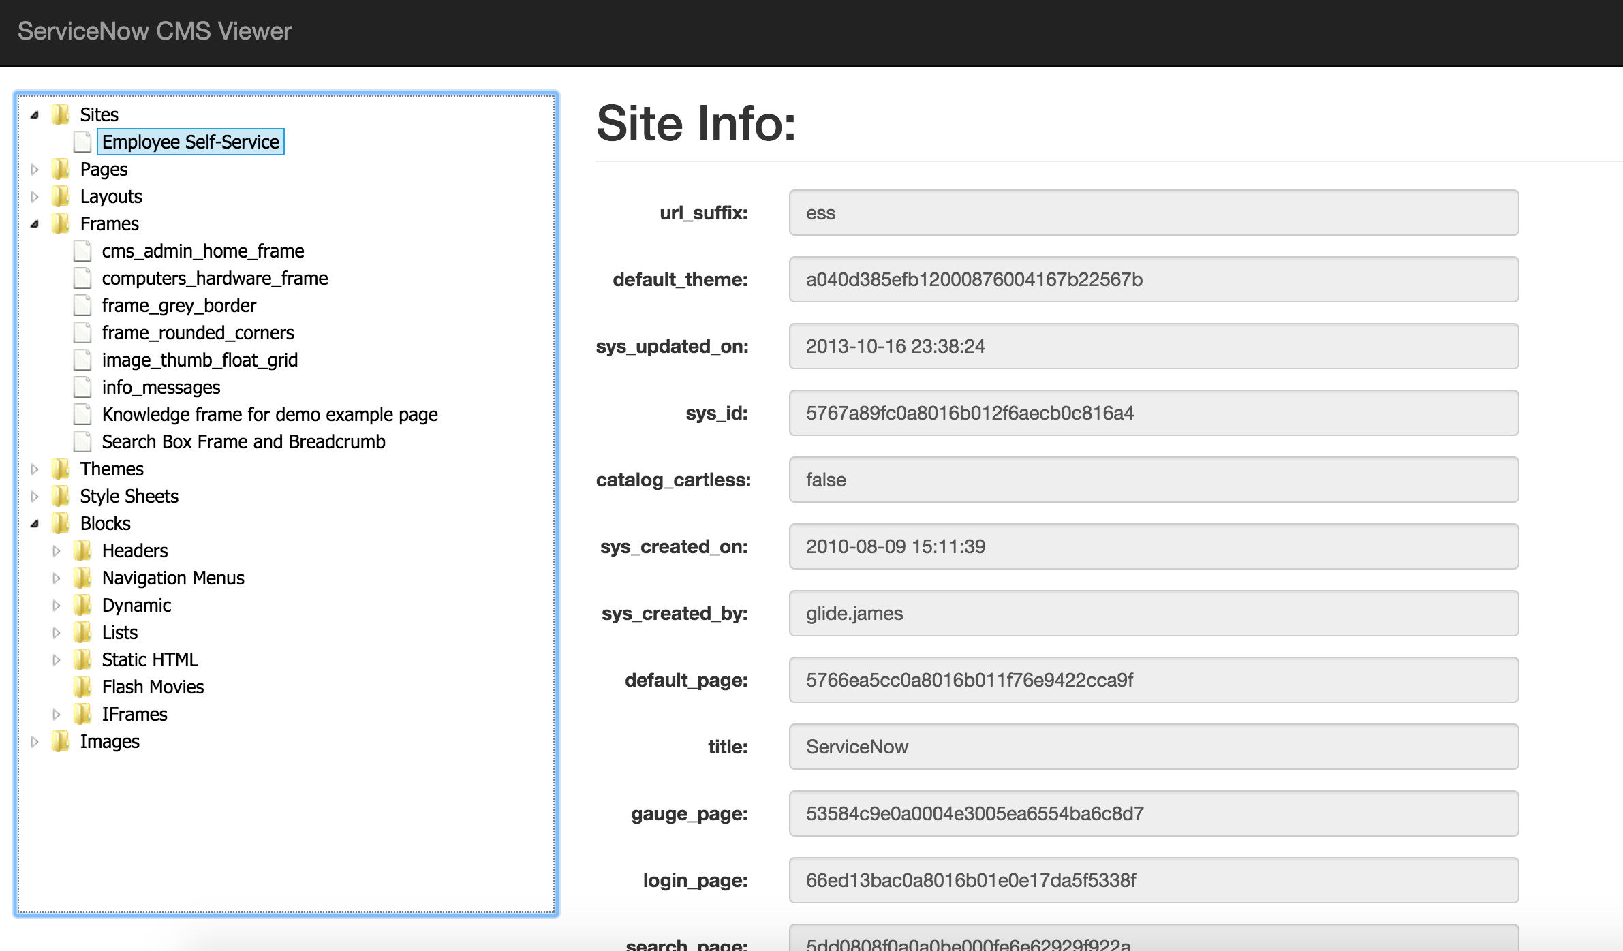The height and width of the screenshot is (951, 1623).
Task: Open ServiceNow CMS Viewer header link
Action: point(154,31)
